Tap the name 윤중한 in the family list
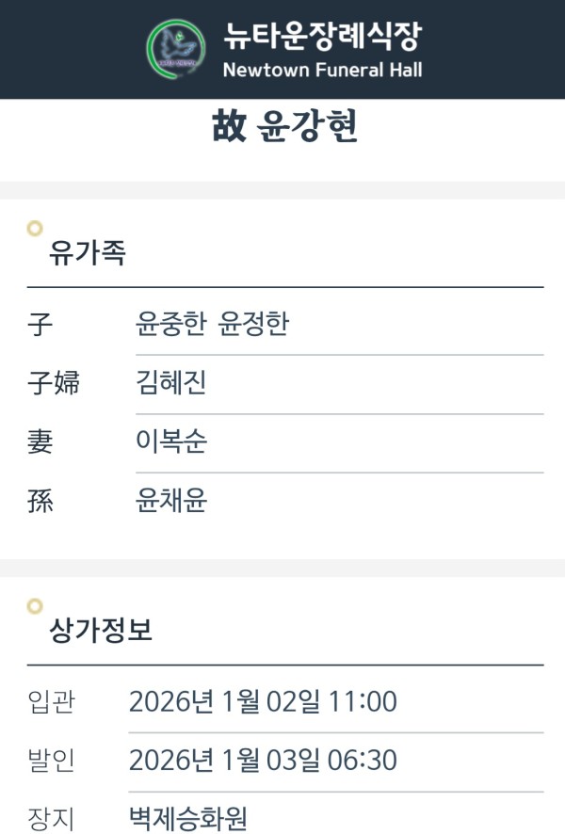This screenshot has width=565, height=834. (x=172, y=325)
